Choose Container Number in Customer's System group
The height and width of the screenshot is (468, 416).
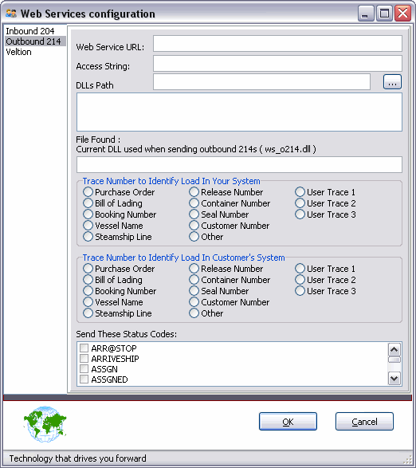coord(194,280)
